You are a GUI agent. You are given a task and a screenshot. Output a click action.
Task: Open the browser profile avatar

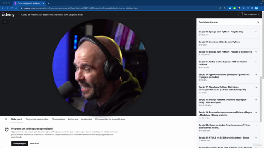257,8
